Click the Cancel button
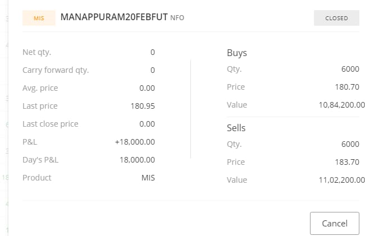 (x=334, y=223)
